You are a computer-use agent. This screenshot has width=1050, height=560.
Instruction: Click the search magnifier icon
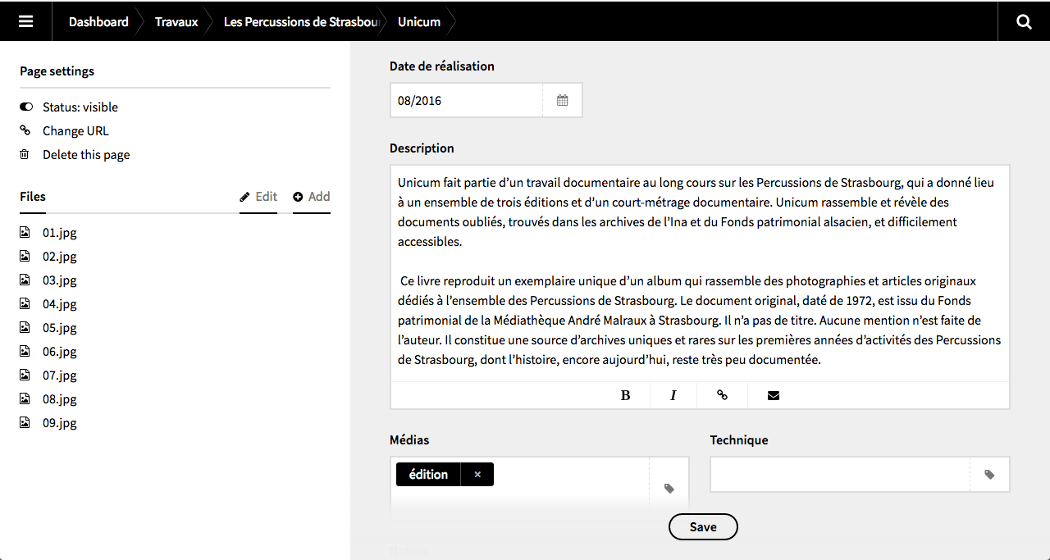[x=1024, y=21]
